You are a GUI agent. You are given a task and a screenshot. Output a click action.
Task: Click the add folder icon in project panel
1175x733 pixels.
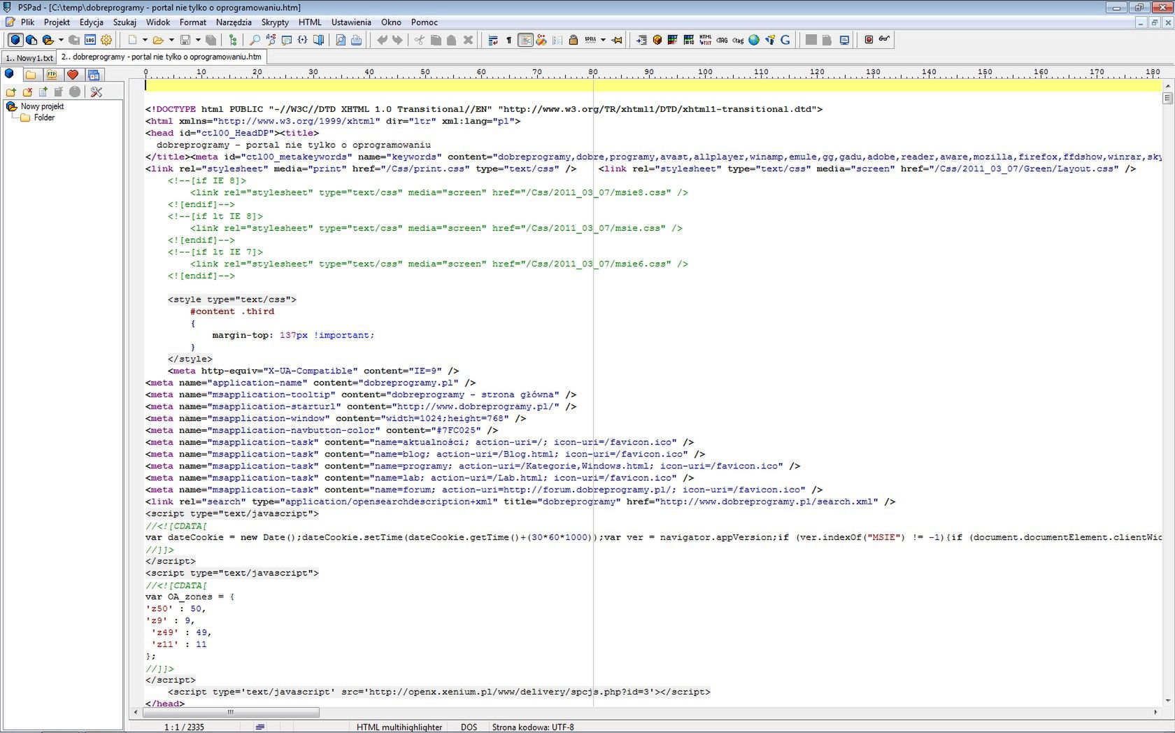coord(11,92)
